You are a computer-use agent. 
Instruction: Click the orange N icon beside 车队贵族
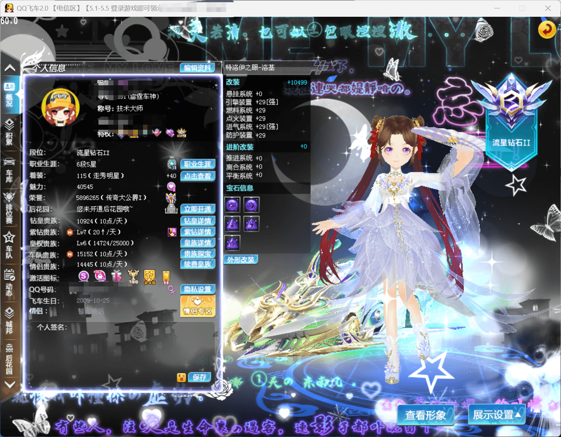tap(70, 254)
